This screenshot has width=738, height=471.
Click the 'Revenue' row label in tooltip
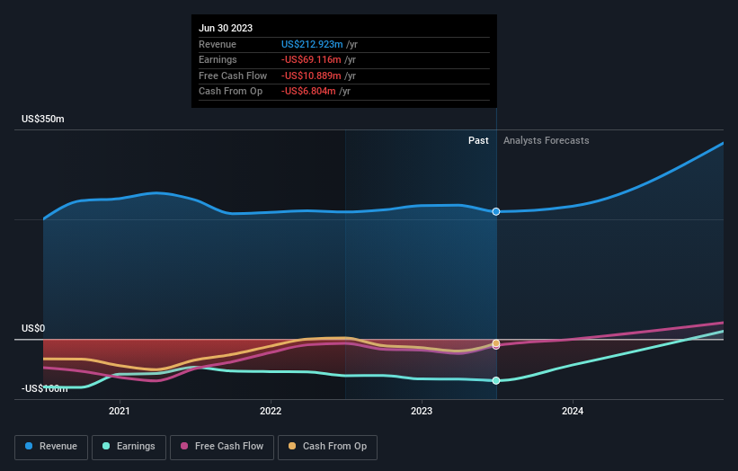pos(218,44)
